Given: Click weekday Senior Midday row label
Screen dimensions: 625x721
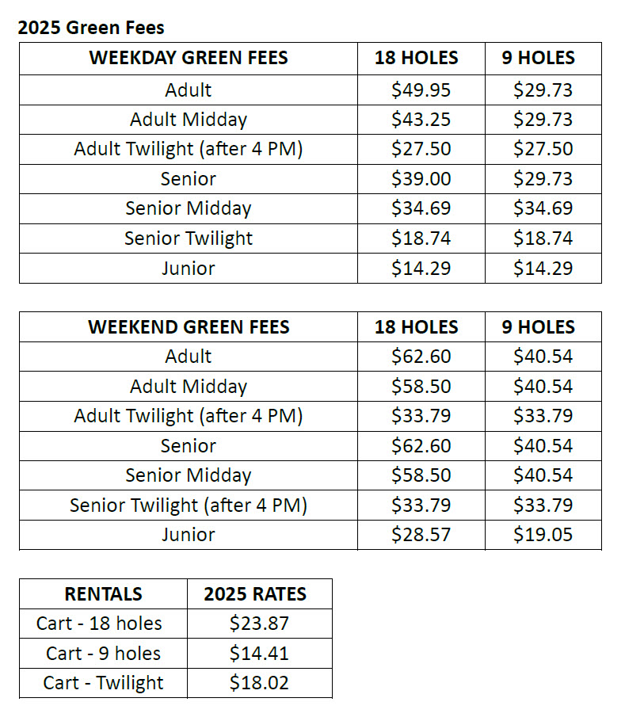Looking at the screenshot, I should [189, 208].
